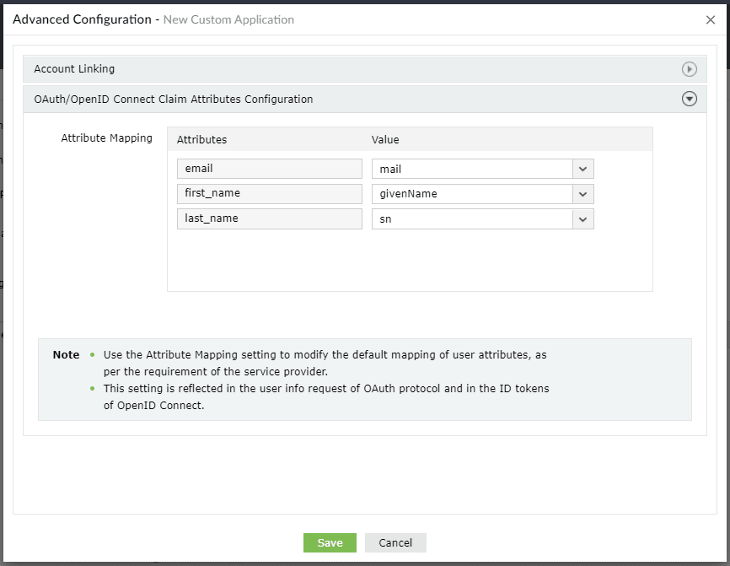Viewport: 730px width, 566px height.
Task: Click the last_name attribute field
Action: coord(269,218)
